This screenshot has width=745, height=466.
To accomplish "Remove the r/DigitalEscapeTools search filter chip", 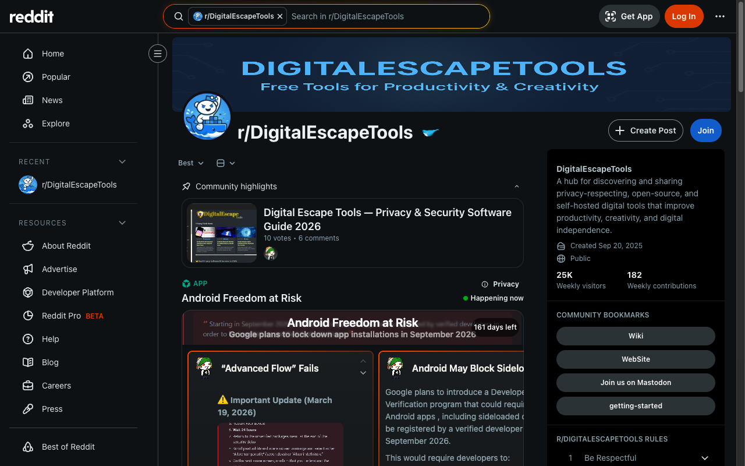I will [x=280, y=16].
